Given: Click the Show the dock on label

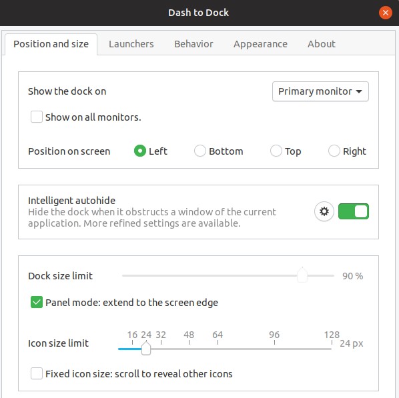Looking at the screenshot, I should pos(67,91).
